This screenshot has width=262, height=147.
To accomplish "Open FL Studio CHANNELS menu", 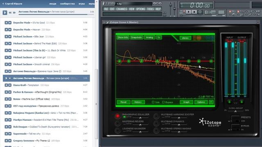I will (122, 9).
